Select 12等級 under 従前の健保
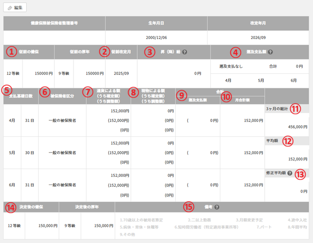This screenshot has width=313, height=243. [13, 74]
